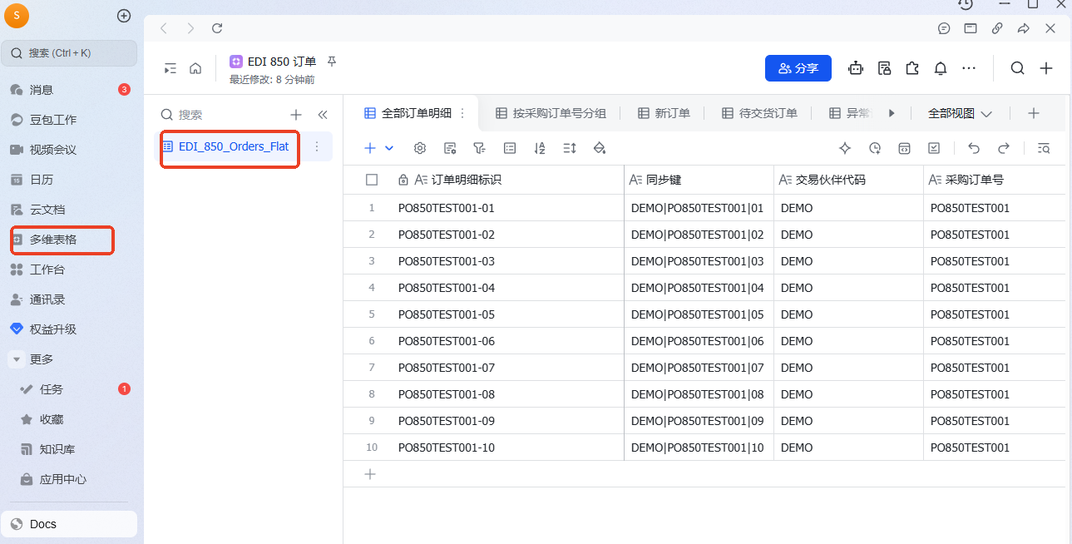Open the sort A-Z tool

[540, 148]
